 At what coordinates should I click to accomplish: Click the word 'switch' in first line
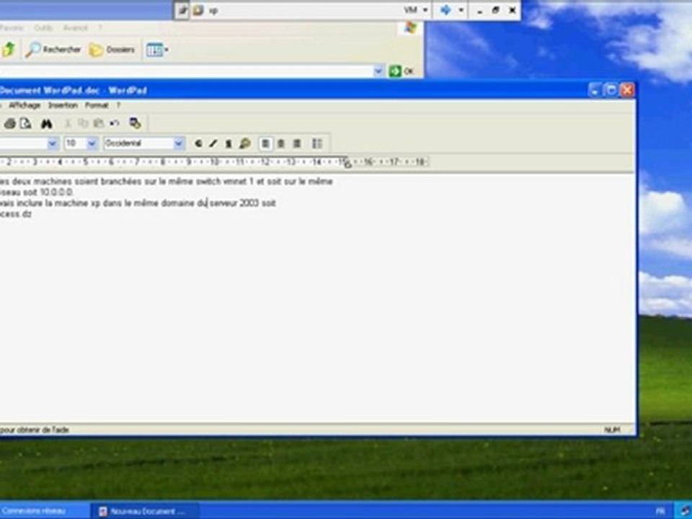[x=208, y=182]
